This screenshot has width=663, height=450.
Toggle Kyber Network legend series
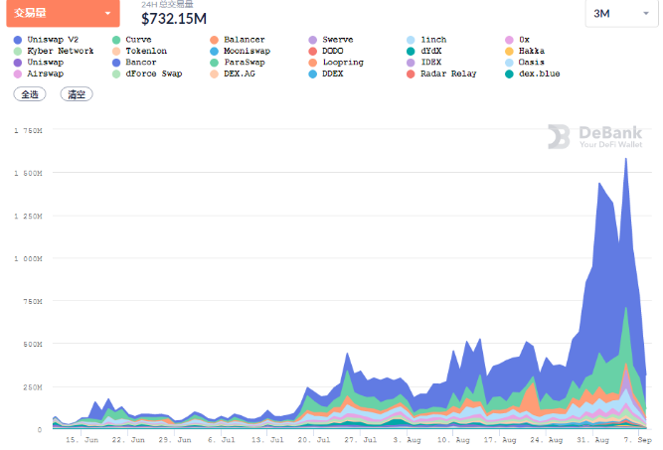pyautogui.click(x=54, y=51)
